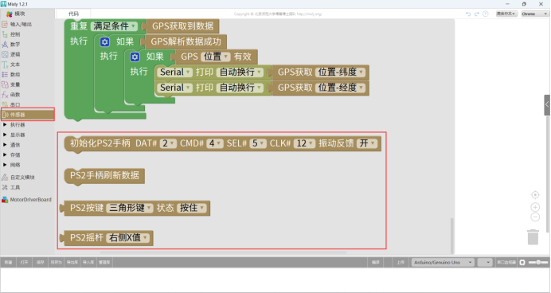The height and width of the screenshot is (293, 551).
Task: Click the side panel collapse arrow handle
Action: (x=547, y=104)
